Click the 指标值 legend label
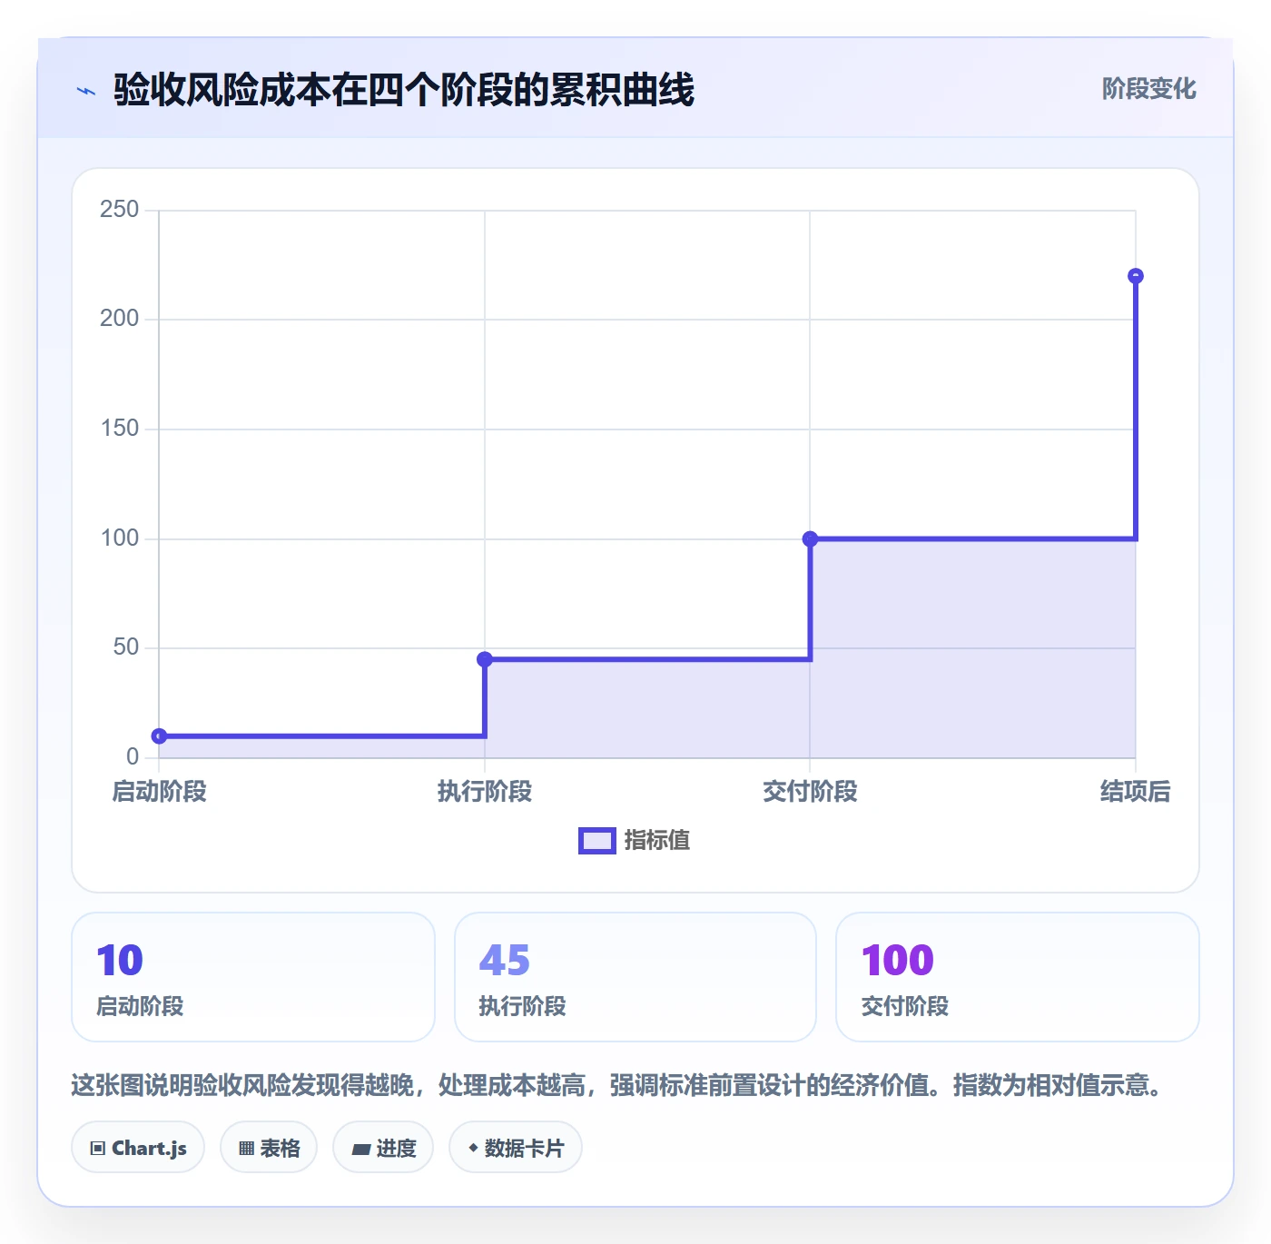Viewport: 1271px width, 1244px height. (x=657, y=841)
